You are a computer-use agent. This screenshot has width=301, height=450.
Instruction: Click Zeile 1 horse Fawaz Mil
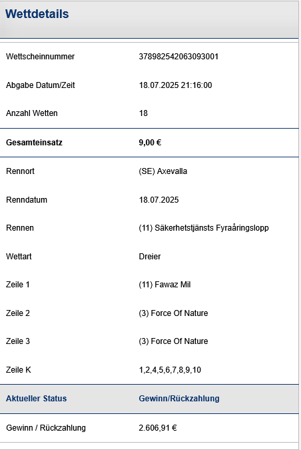172,285
